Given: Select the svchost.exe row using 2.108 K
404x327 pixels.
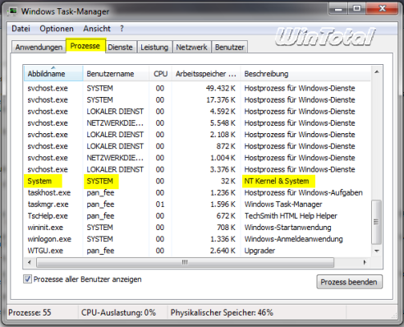Looking at the screenshot, I should pos(197,135).
